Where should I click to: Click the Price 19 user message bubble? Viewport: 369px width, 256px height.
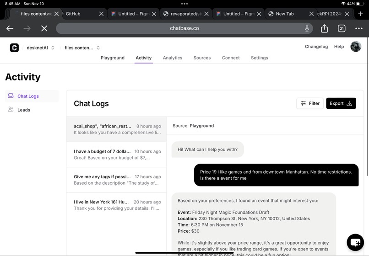276,175
